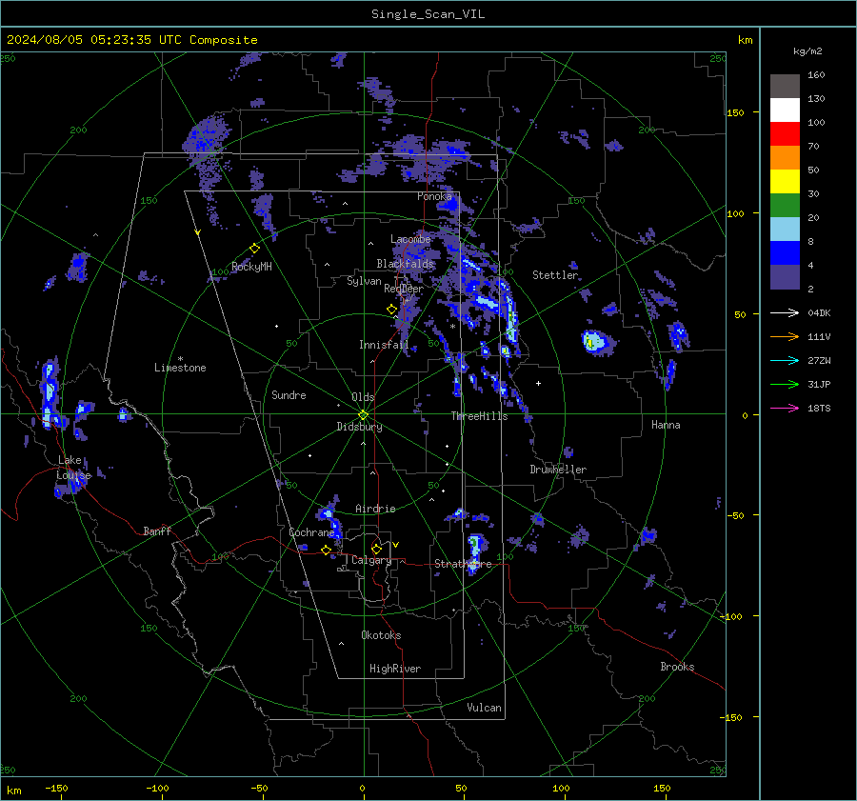The image size is (857, 801).
Task: Click the Airdrie city label
Action: pos(375,509)
